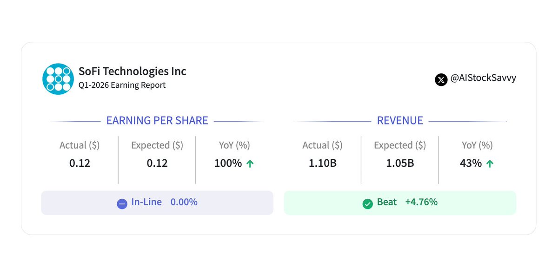Click the EPS YoY value 100%
The height and width of the screenshot is (255, 558).
click(228, 163)
